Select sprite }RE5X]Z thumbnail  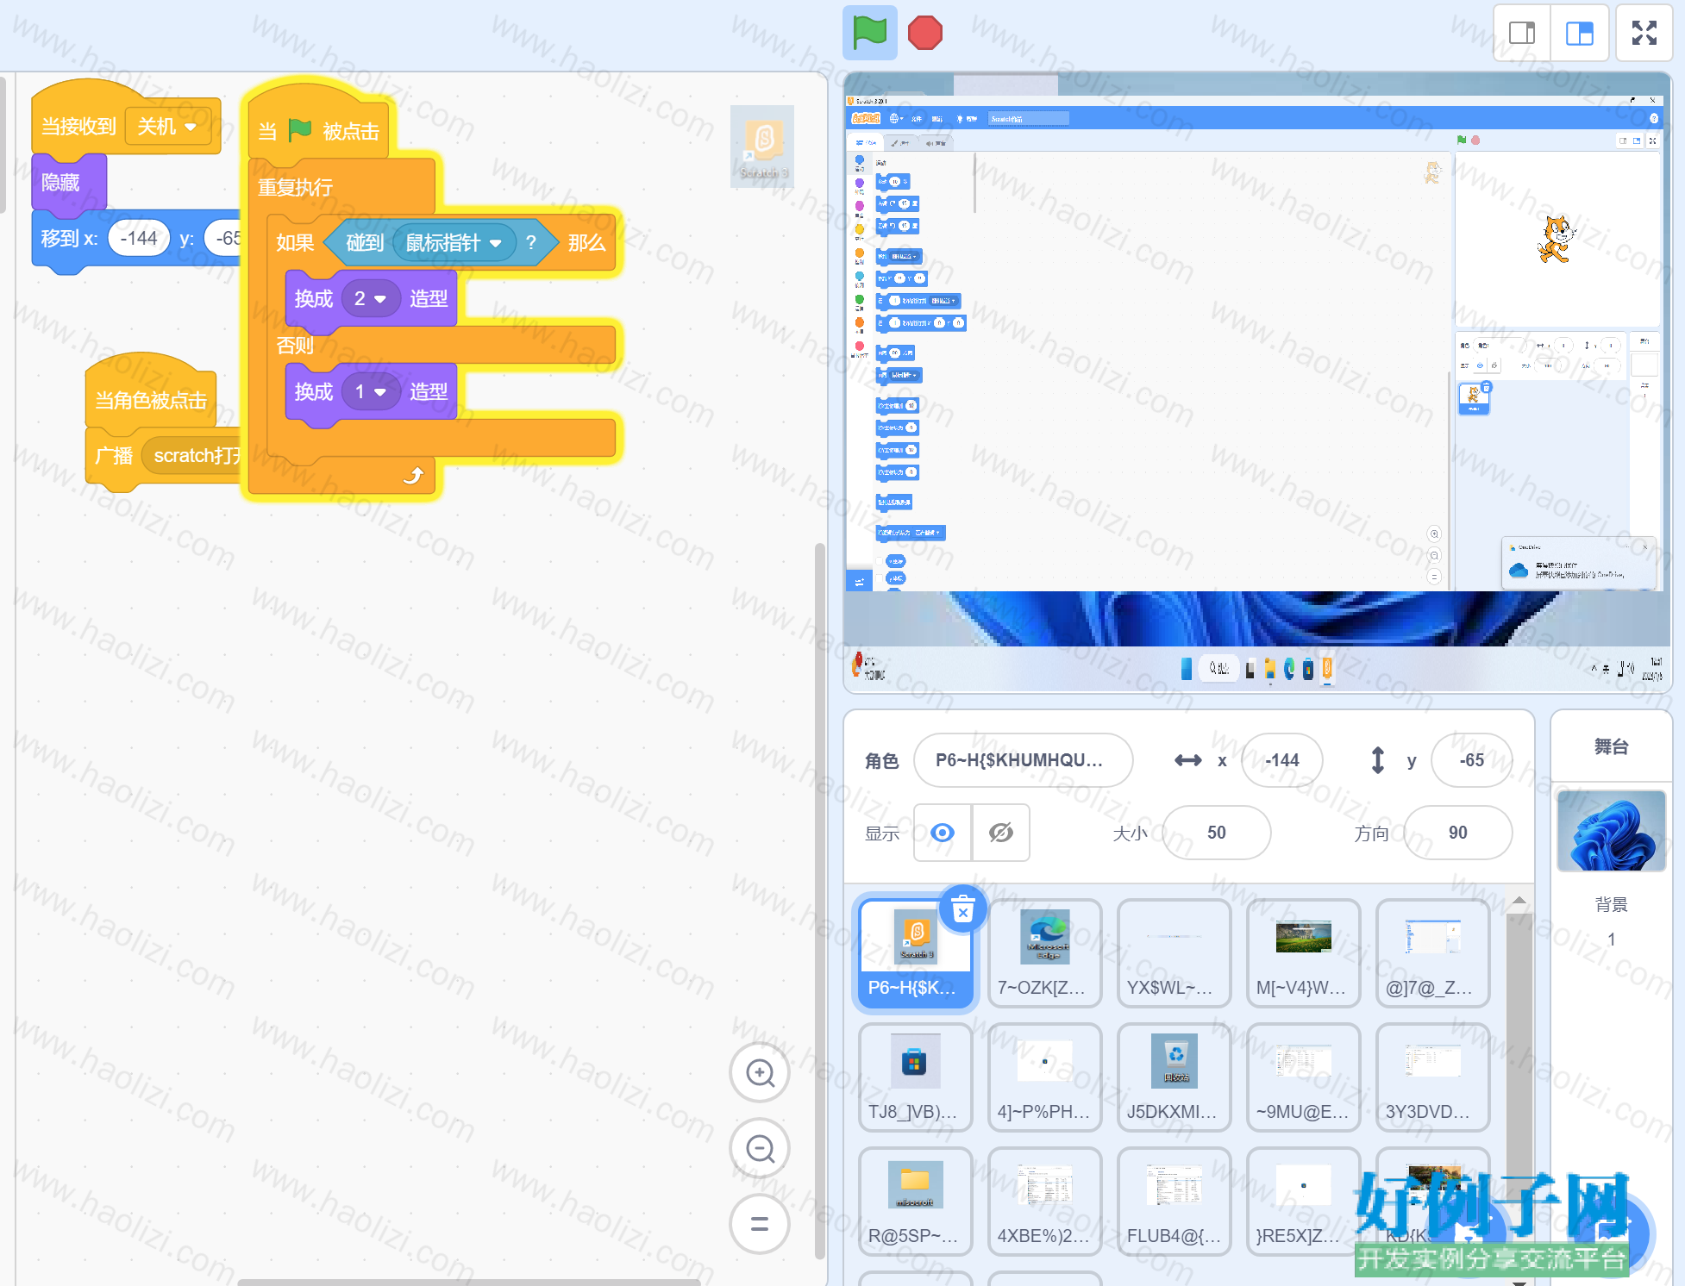click(x=1304, y=1202)
